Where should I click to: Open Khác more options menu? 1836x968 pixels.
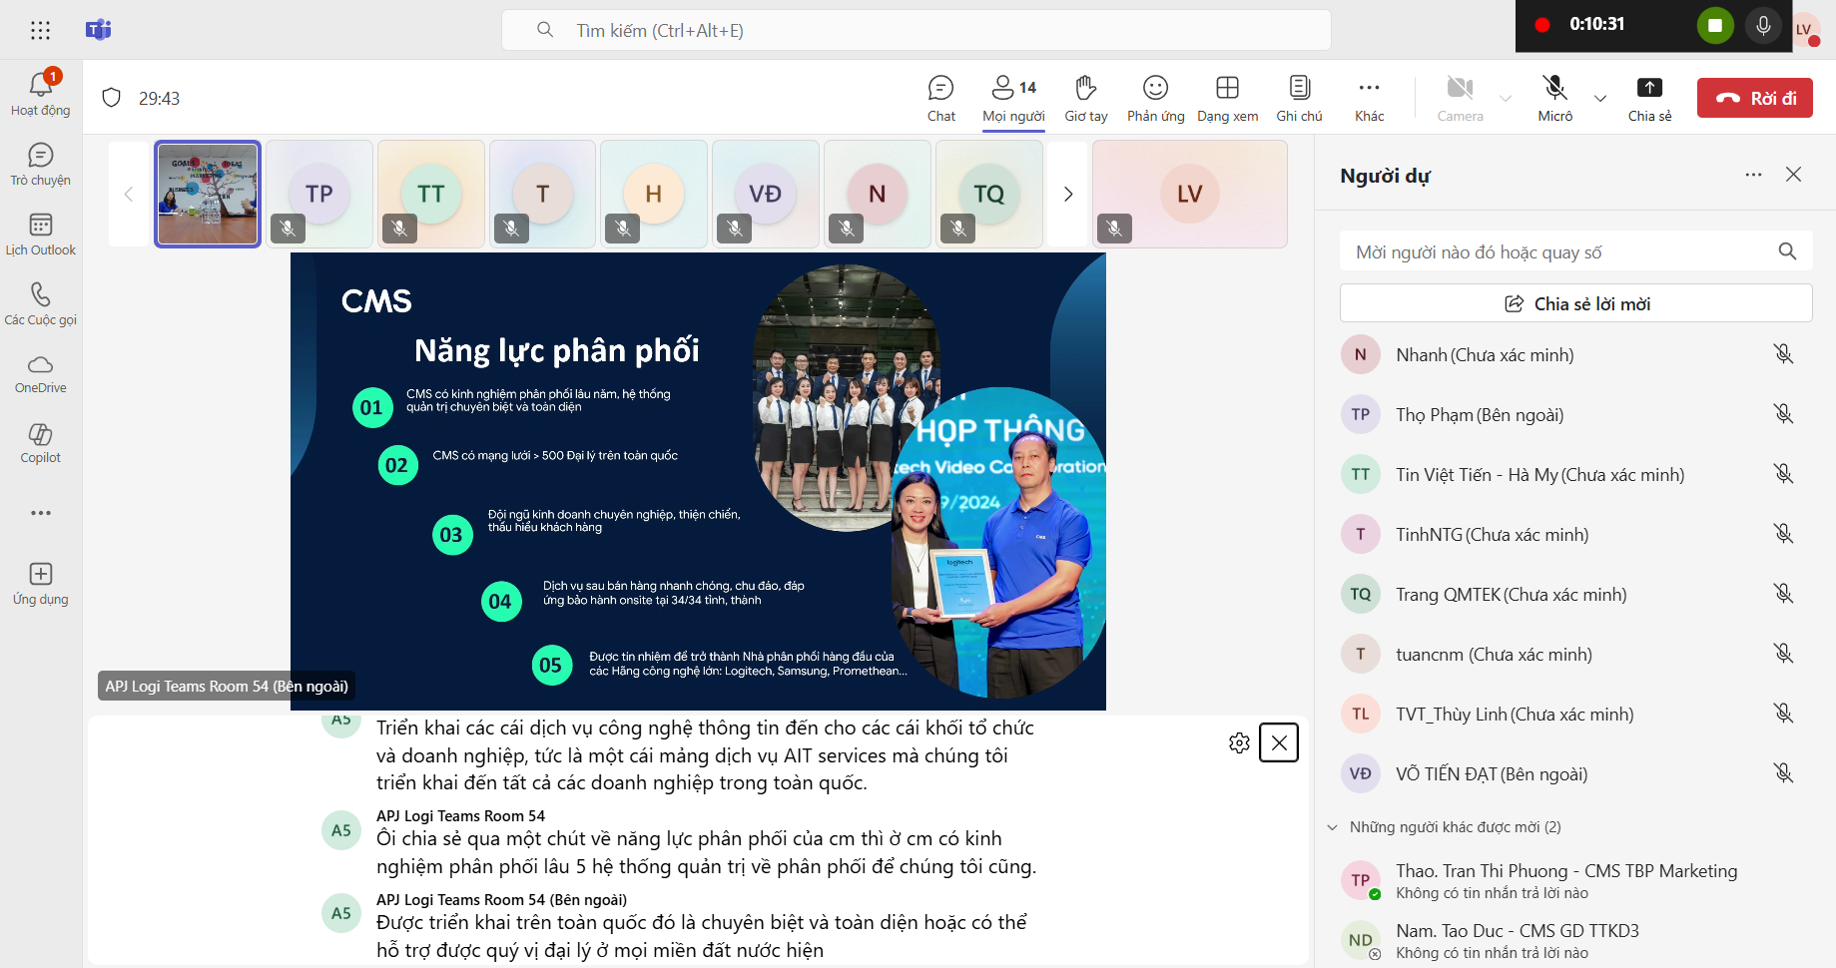click(1369, 99)
